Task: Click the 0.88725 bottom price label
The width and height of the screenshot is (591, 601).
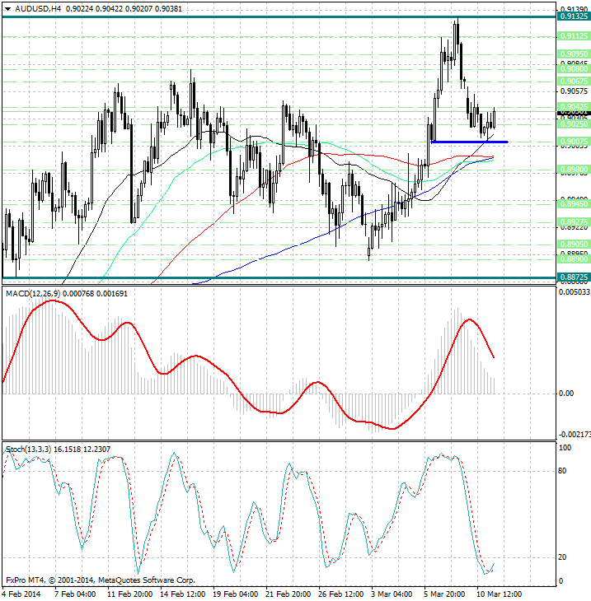Action: point(573,278)
